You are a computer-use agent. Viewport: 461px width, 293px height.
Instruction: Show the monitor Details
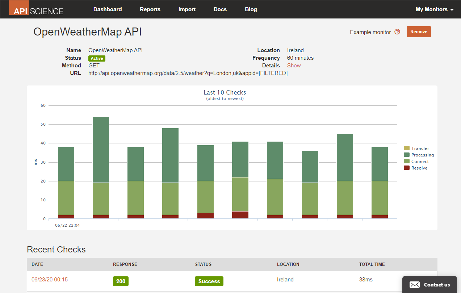coord(294,66)
